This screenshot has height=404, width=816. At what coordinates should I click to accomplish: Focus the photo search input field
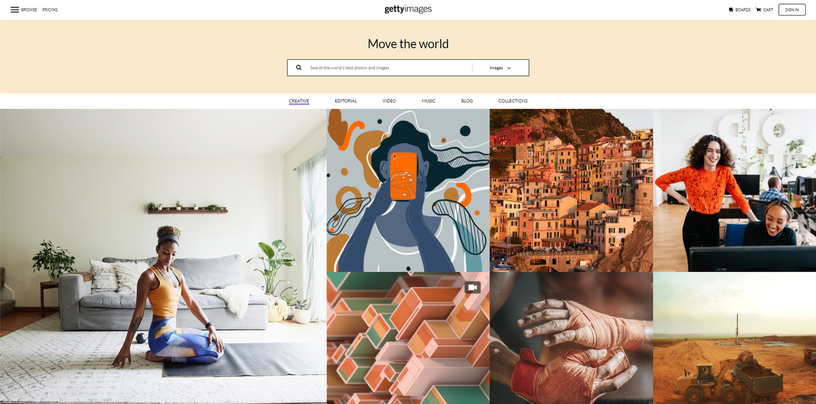pyautogui.click(x=388, y=68)
